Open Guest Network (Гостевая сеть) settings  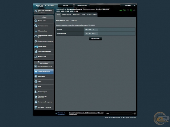(44, 26)
